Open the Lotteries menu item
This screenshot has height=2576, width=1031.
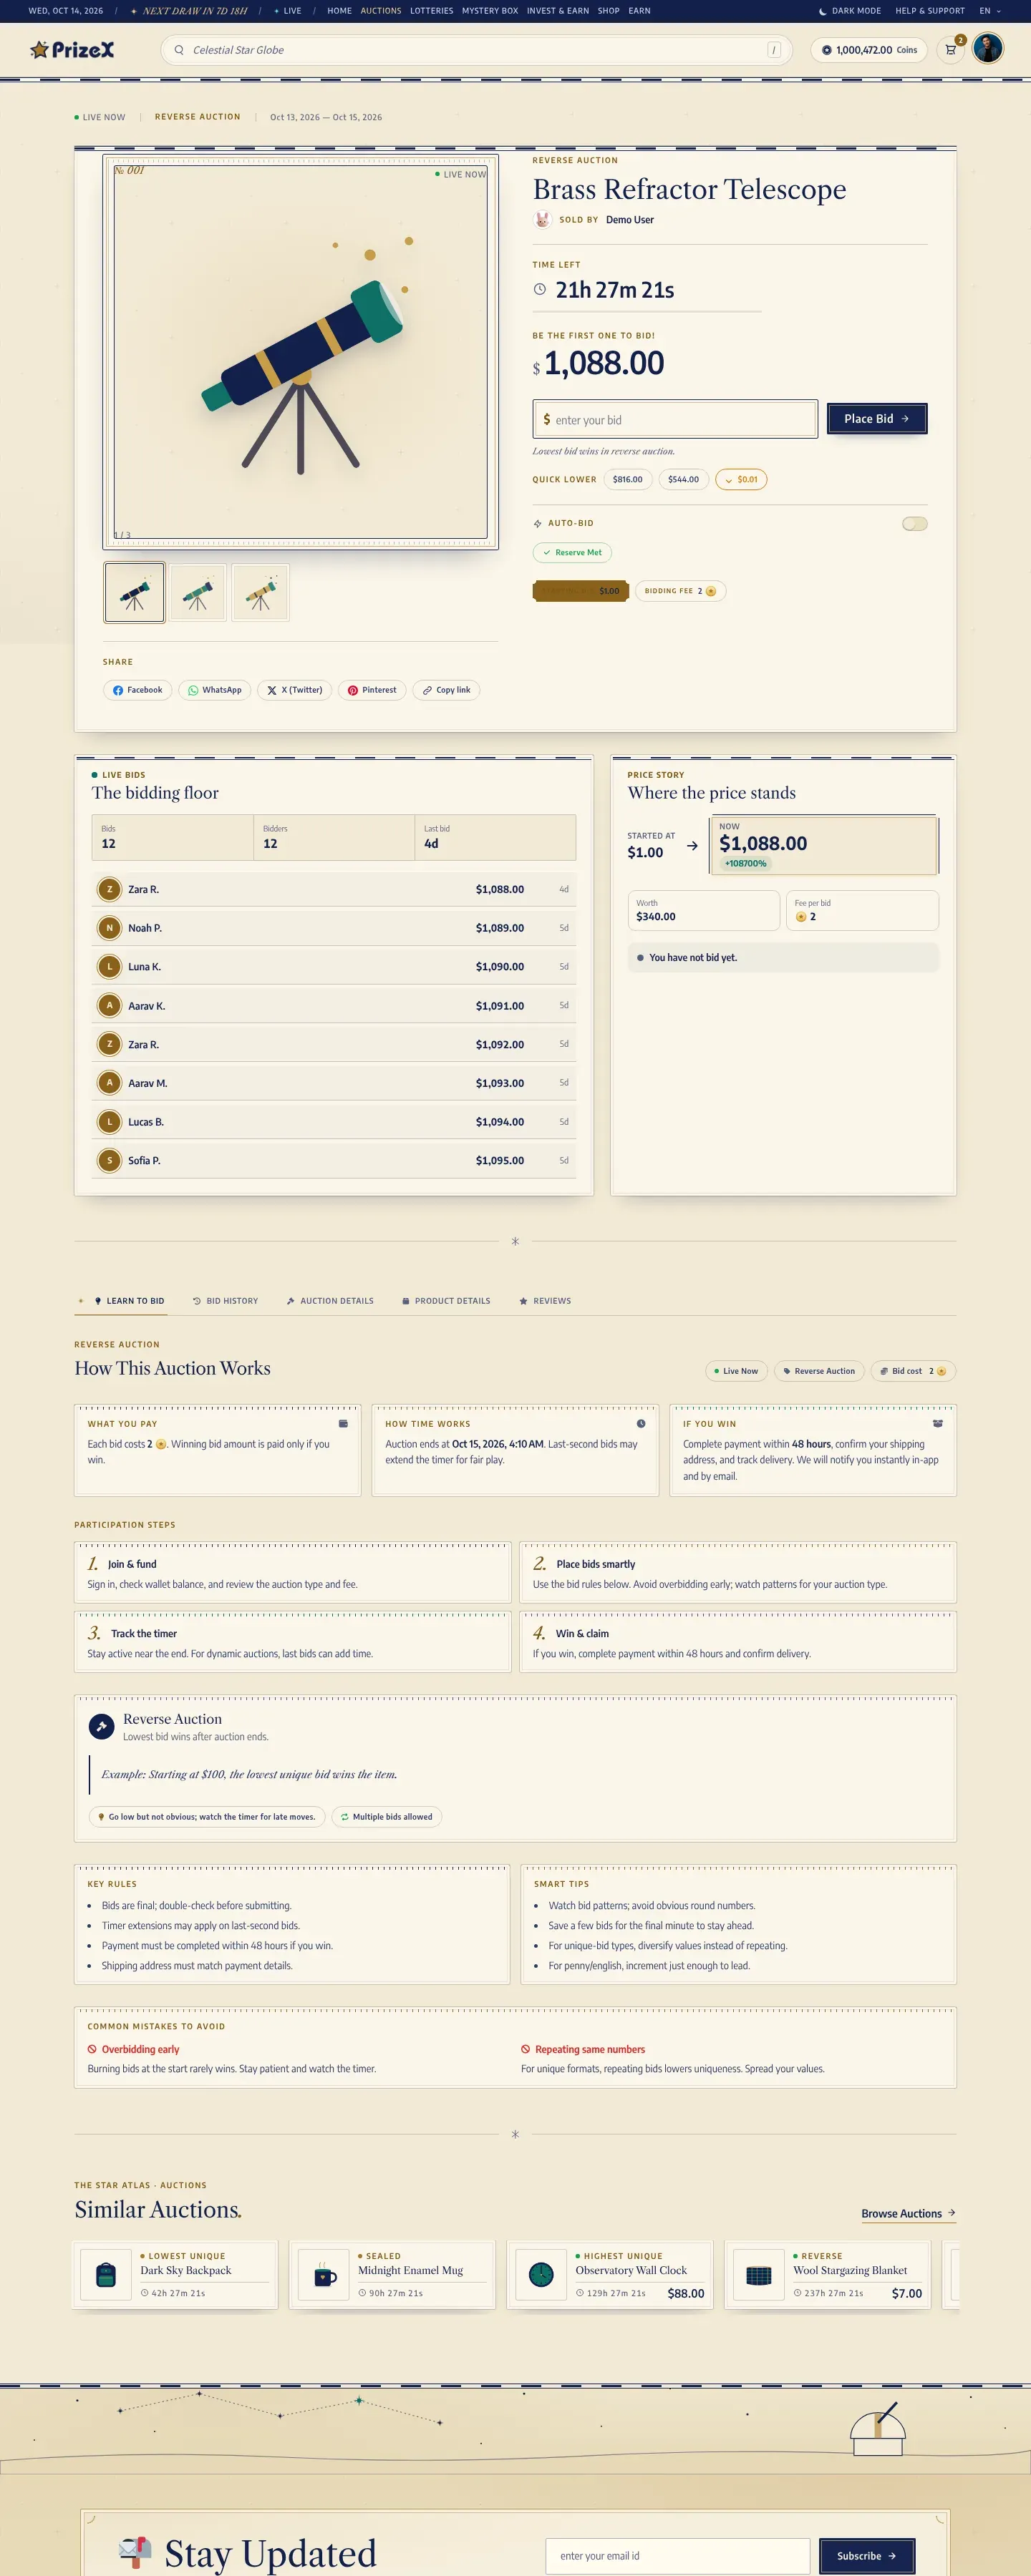tap(432, 11)
